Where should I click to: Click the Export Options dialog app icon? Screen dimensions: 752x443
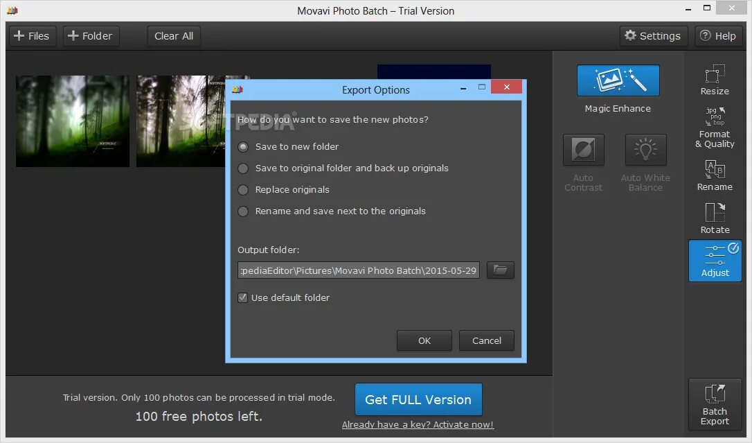238,89
